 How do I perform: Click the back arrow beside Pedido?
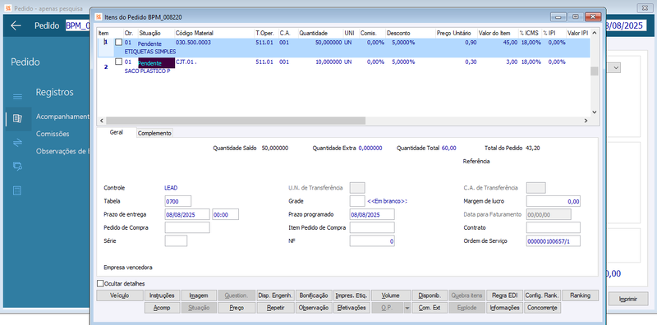coord(16,25)
